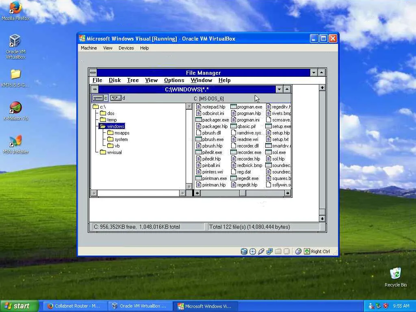Click the File Manager workspace vertical scrollbar thumb
The image size is (416, 312).
click(322, 212)
